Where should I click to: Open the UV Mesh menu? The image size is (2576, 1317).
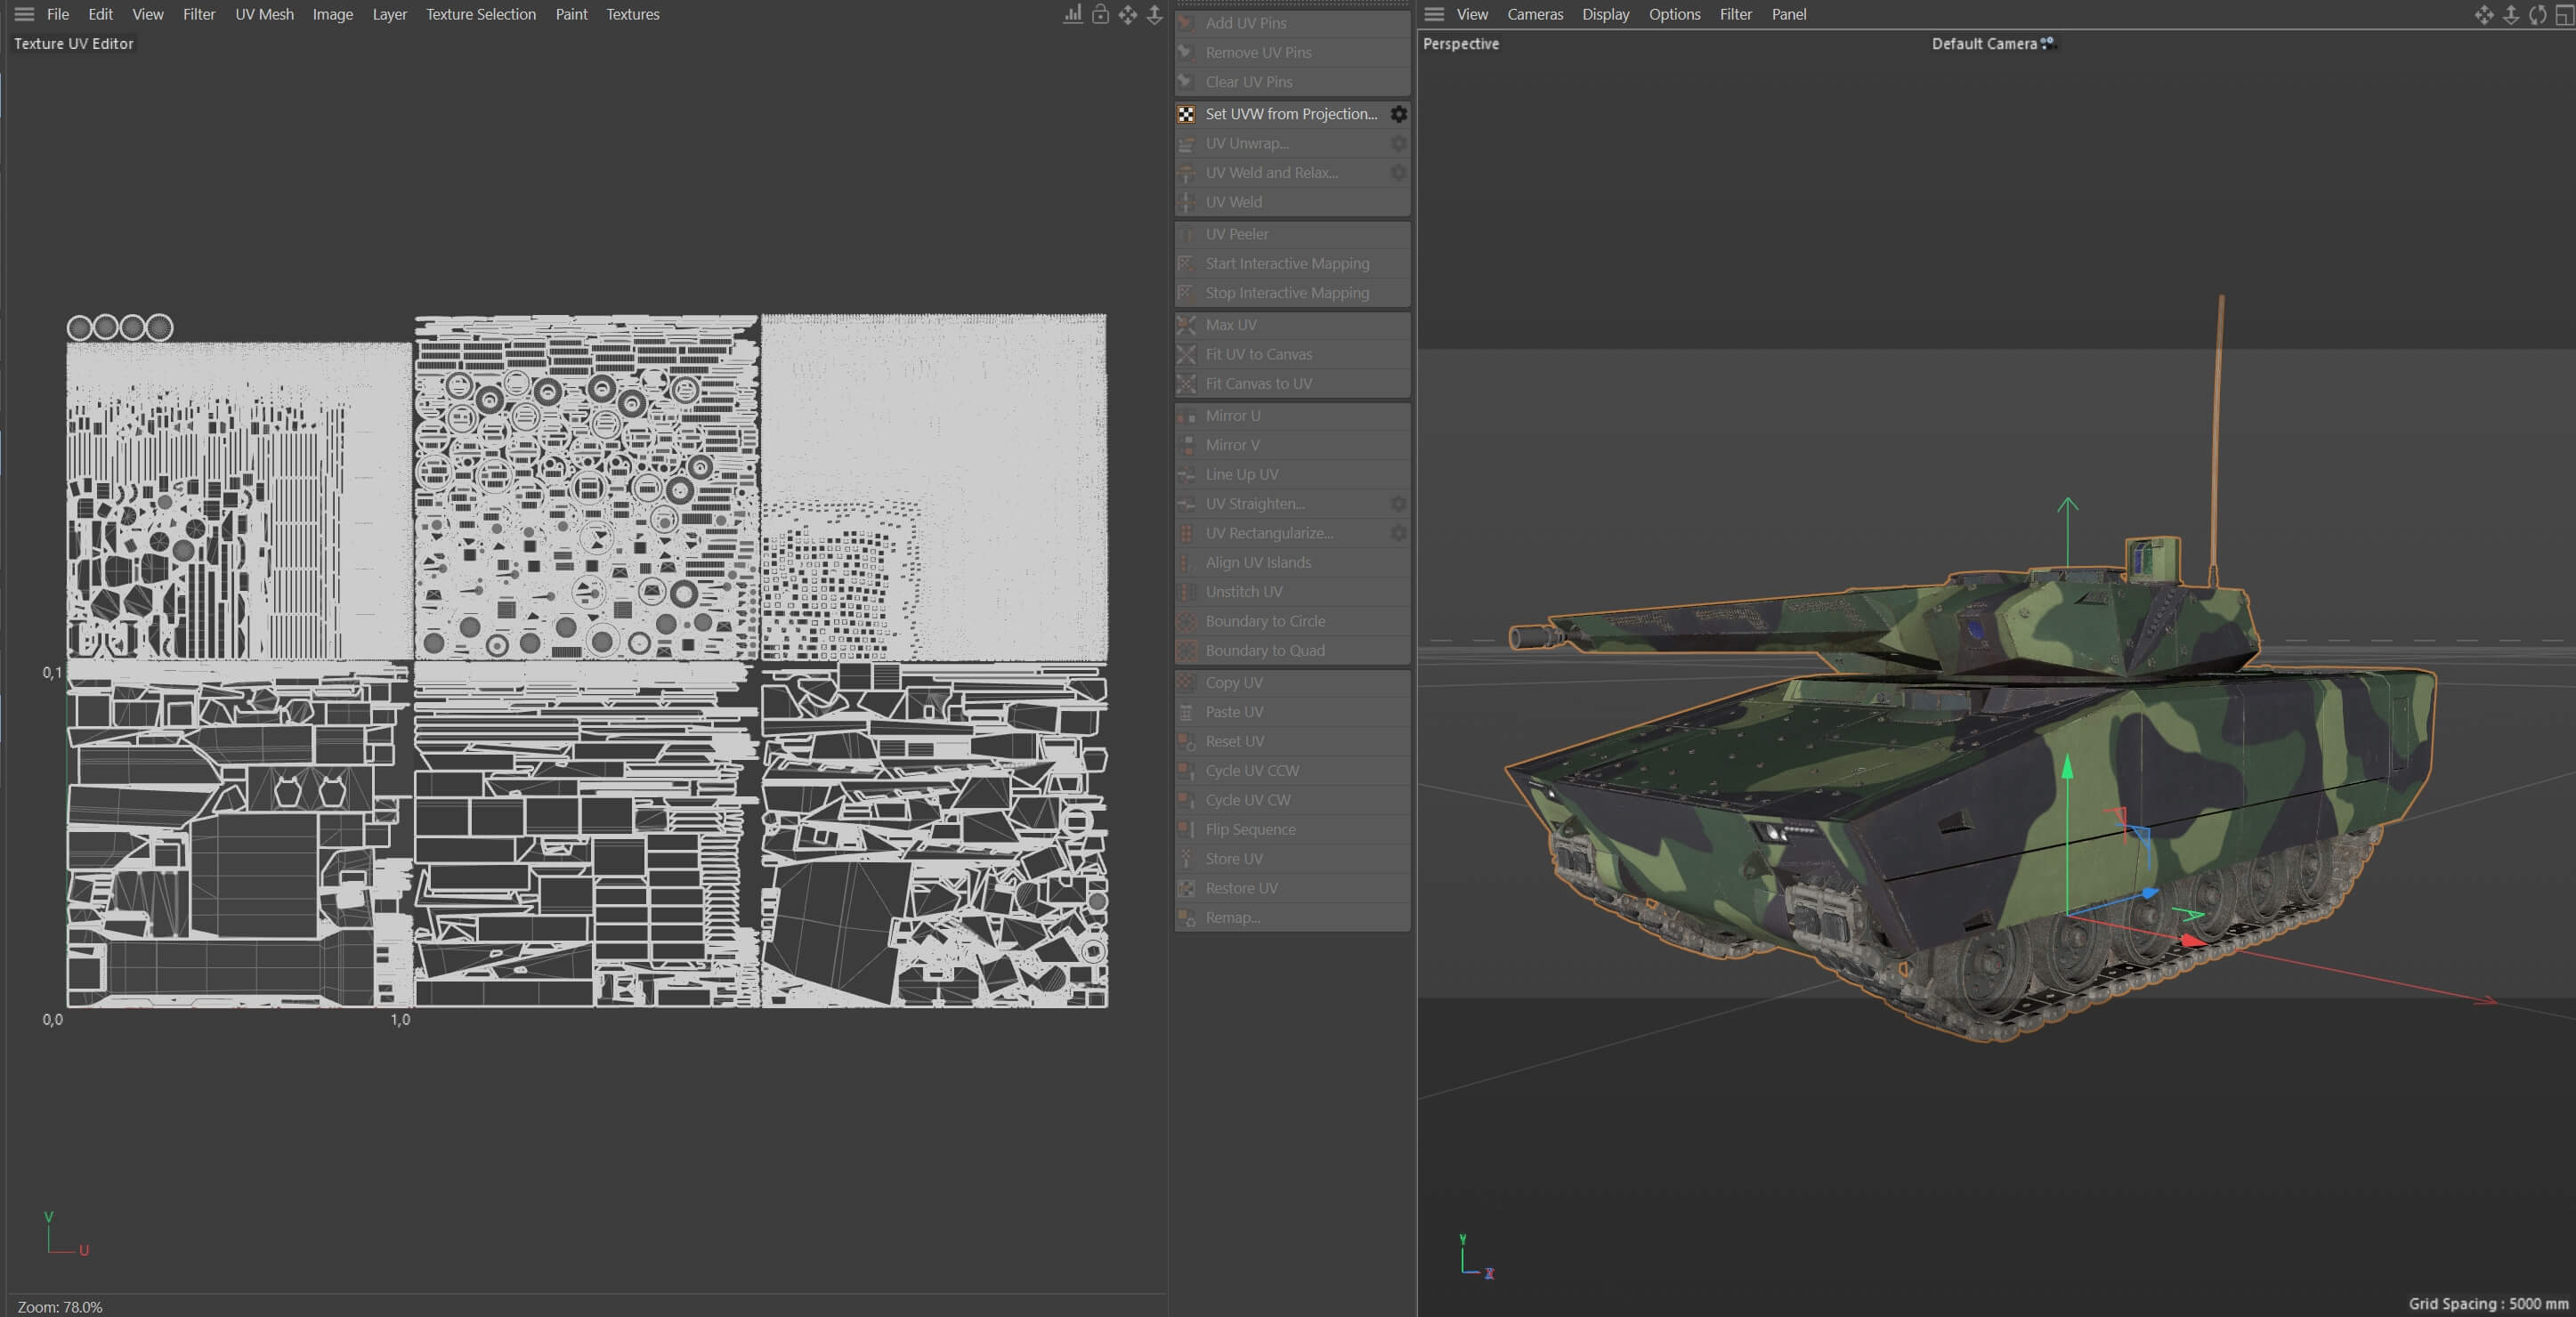[x=264, y=14]
